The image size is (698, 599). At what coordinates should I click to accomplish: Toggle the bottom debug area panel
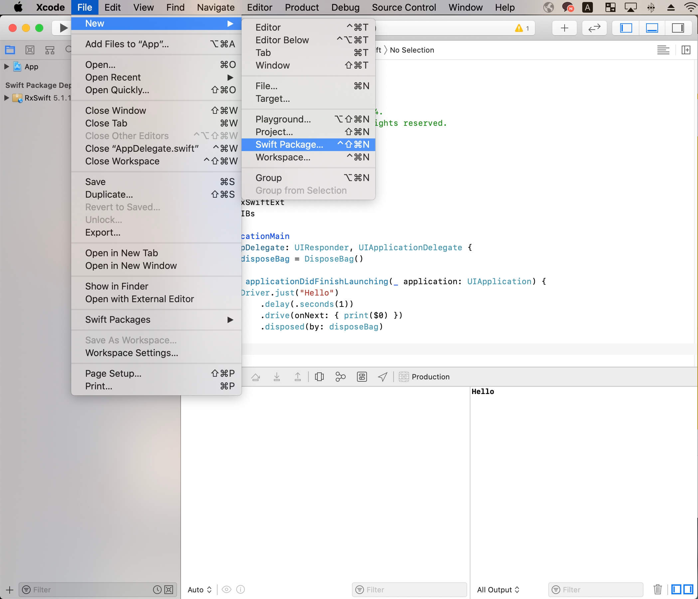pos(652,28)
